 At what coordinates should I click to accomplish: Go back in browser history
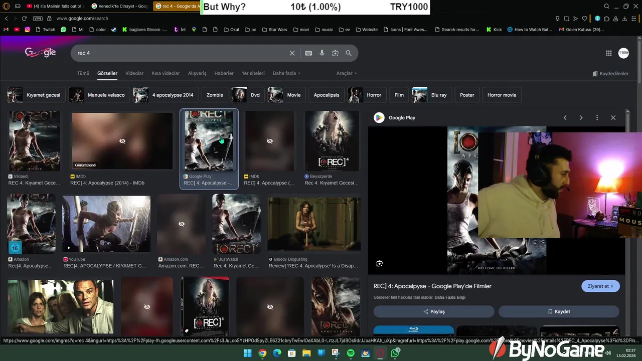[6, 19]
